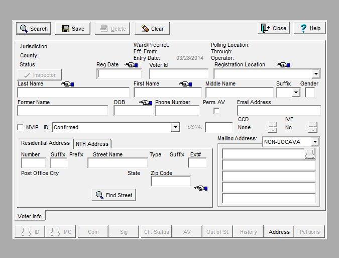Viewport: 339px width, 258px height.
Task: Click the Entry Date value 03/28/2014
Action: coord(190,58)
